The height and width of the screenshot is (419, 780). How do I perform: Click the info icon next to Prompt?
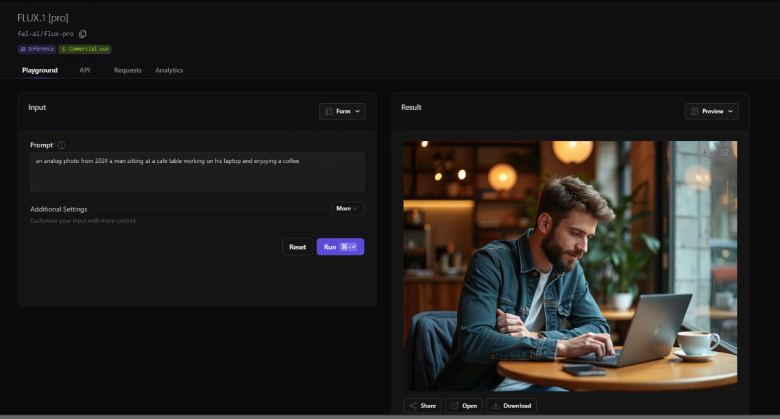(62, 145)
